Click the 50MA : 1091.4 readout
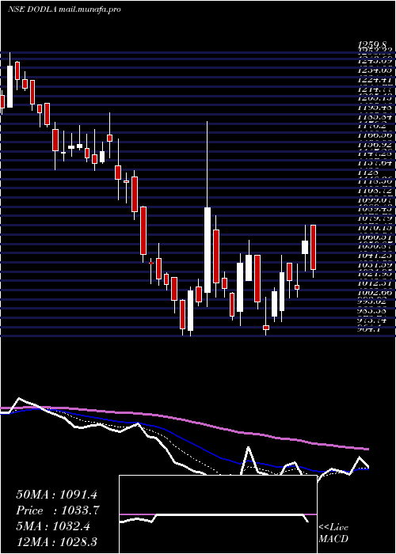This screenshot has width=396, height=554. tap(56, 495)
